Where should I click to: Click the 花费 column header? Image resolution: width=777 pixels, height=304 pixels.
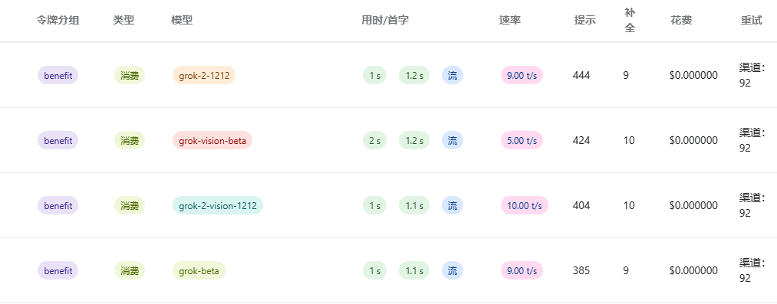click(x=681, y=20)
